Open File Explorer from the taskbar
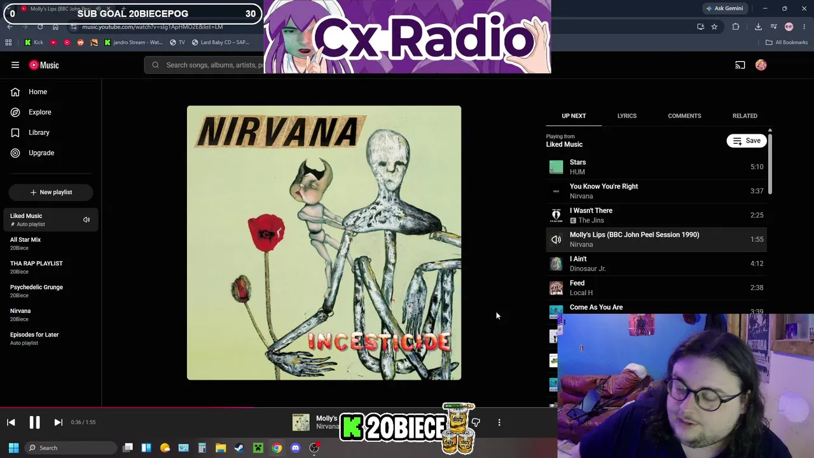Screen dimensions: 814x458 tap(221, 448)
